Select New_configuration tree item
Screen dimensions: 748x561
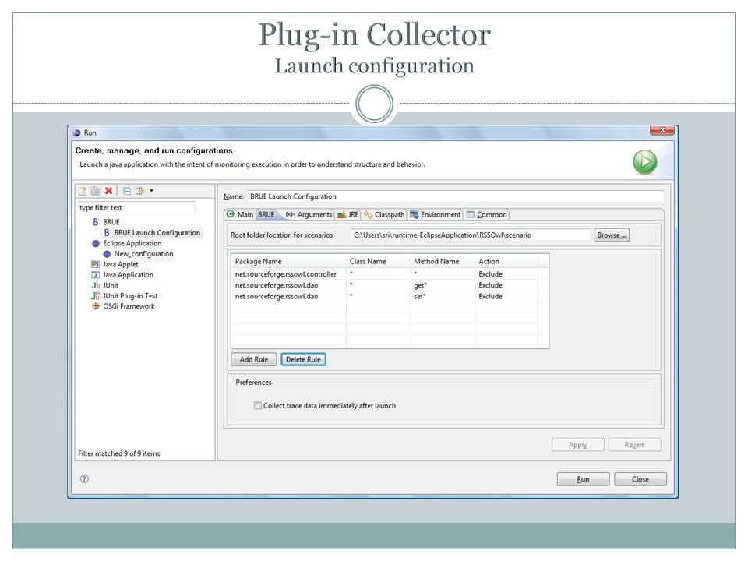(143, 254)
